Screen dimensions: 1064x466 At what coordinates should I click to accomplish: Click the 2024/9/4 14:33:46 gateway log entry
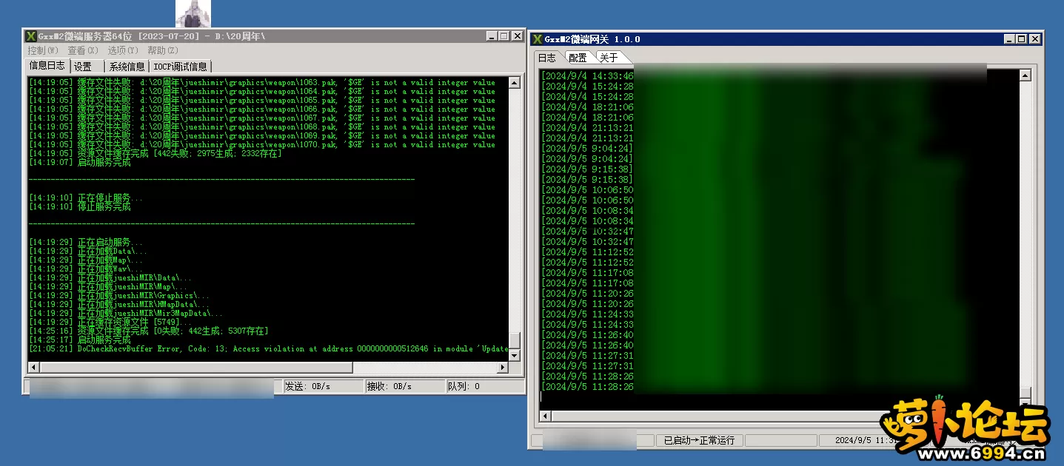587,75
